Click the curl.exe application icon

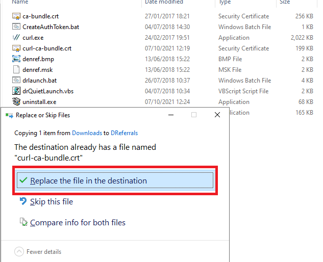pos(16,38)
